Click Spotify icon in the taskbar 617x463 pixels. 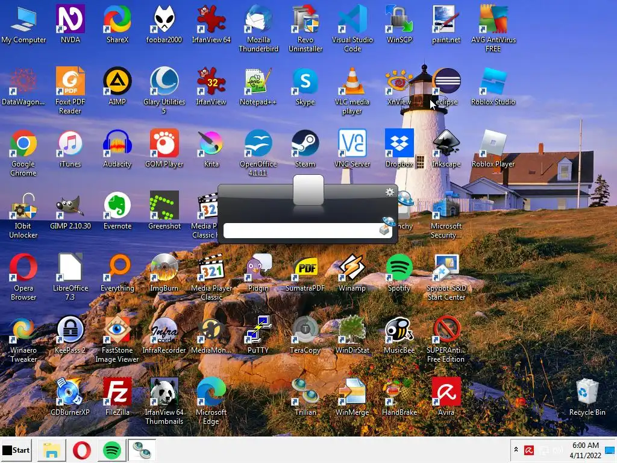[x=111, y=450]
